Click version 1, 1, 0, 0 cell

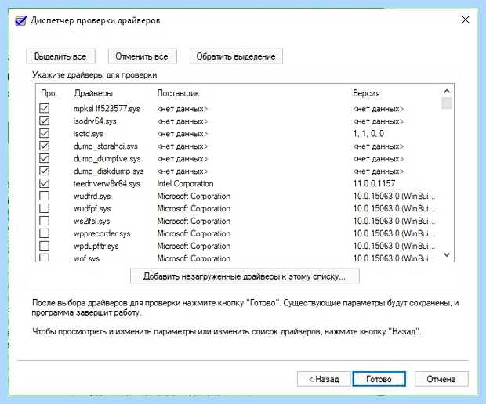pos(368,134)
